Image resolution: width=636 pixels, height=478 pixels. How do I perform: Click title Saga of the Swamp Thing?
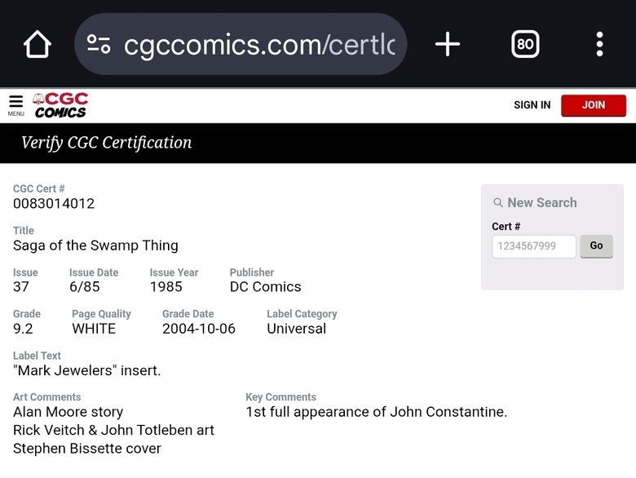click(95, 246)
